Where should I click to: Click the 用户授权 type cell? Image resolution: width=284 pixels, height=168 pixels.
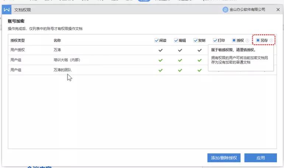pos(18,50)
